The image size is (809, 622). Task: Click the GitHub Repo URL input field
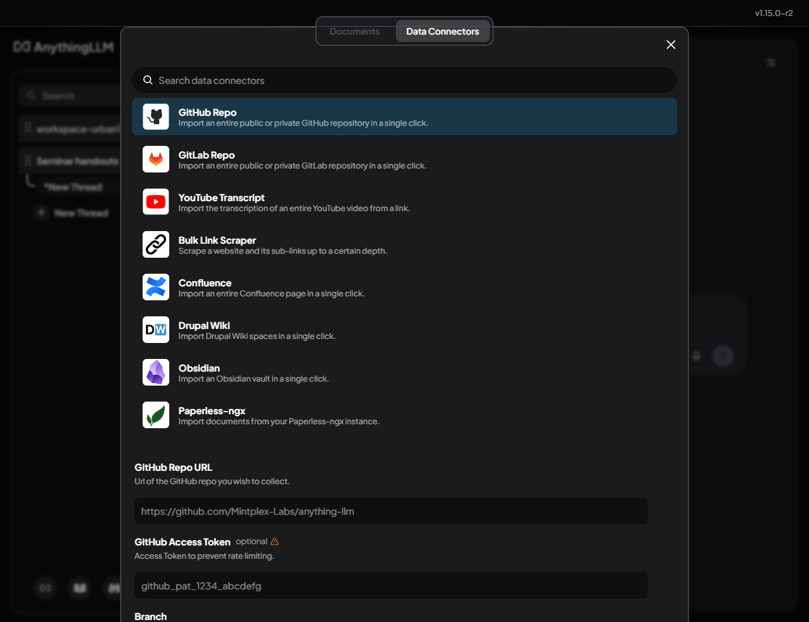(x=391, y=511)
